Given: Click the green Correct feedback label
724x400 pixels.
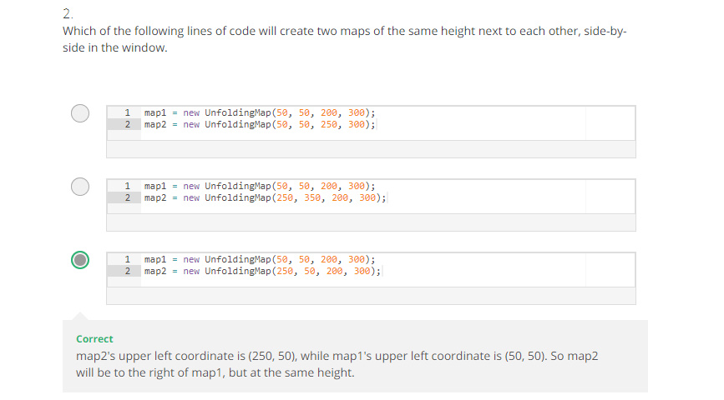Looking at the screenshot, I should 94,339.
